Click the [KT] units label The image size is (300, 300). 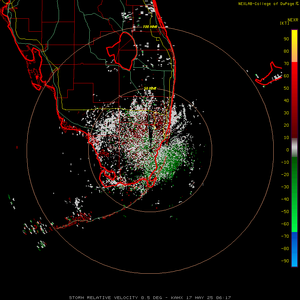(285, 23)
